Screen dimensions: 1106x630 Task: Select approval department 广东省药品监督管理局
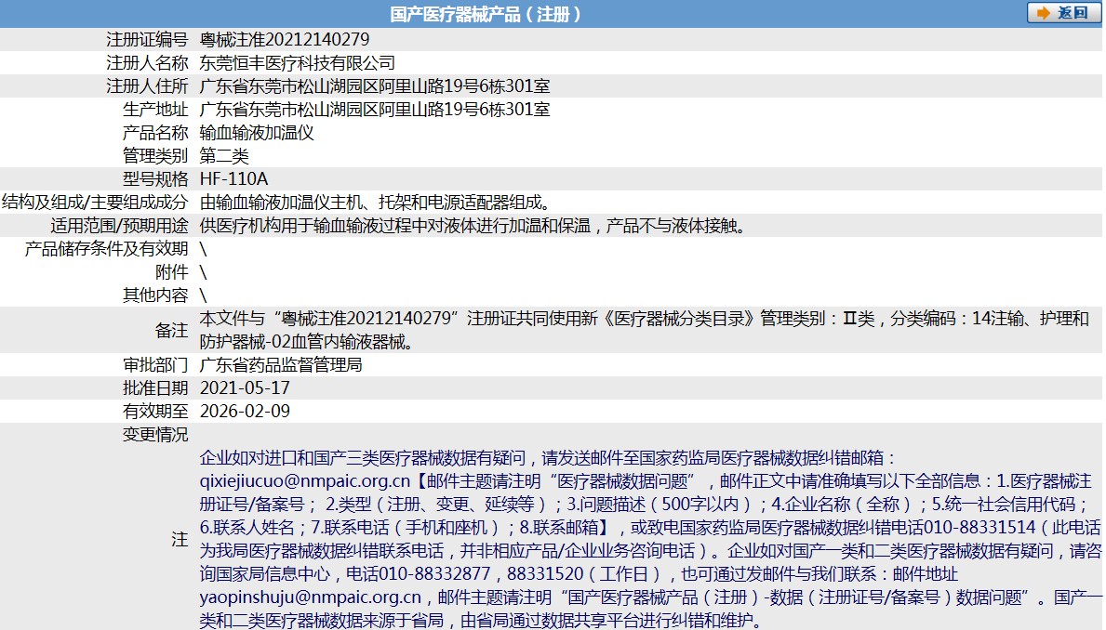281,364
